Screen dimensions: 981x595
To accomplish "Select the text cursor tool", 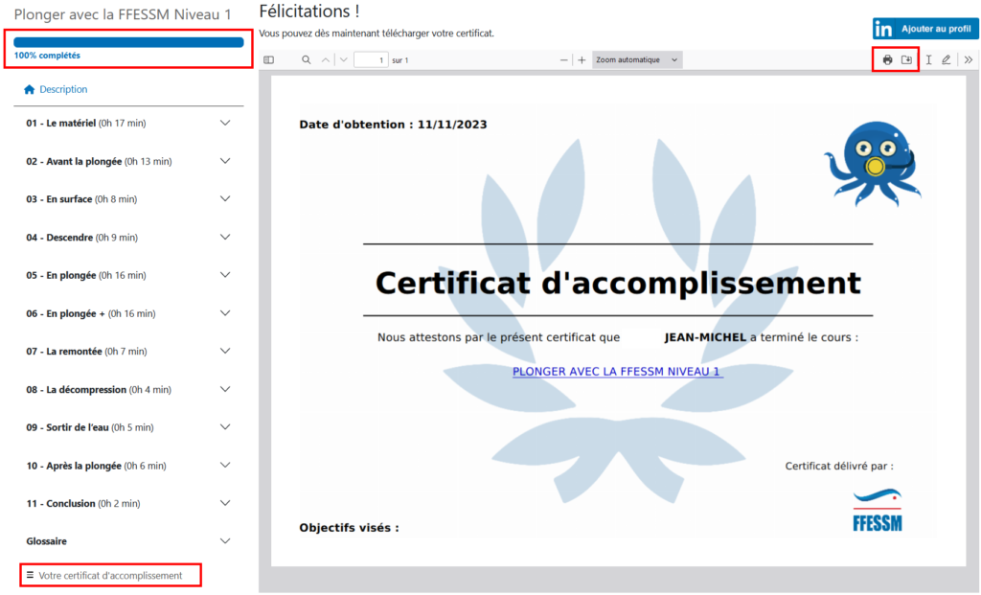I will 928,60.
